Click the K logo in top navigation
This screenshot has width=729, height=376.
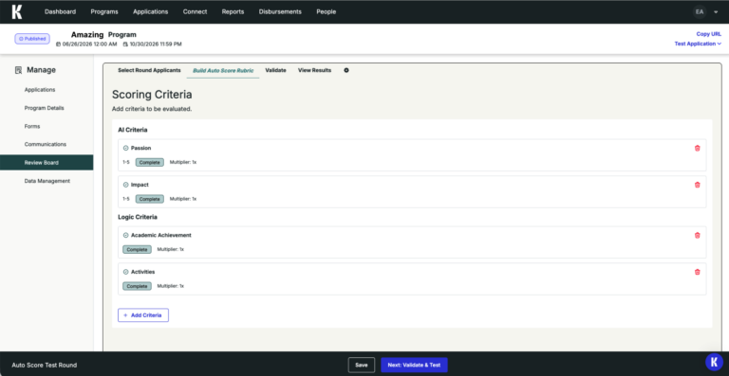pyautogui.click(x=17, y=11)
